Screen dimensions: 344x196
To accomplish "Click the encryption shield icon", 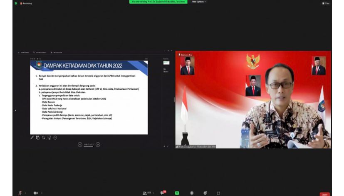I will 16,3.
